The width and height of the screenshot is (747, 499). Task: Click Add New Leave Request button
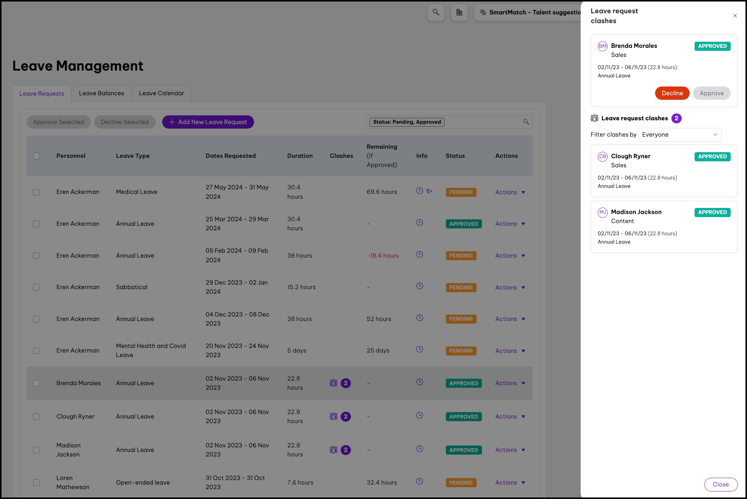208,122
